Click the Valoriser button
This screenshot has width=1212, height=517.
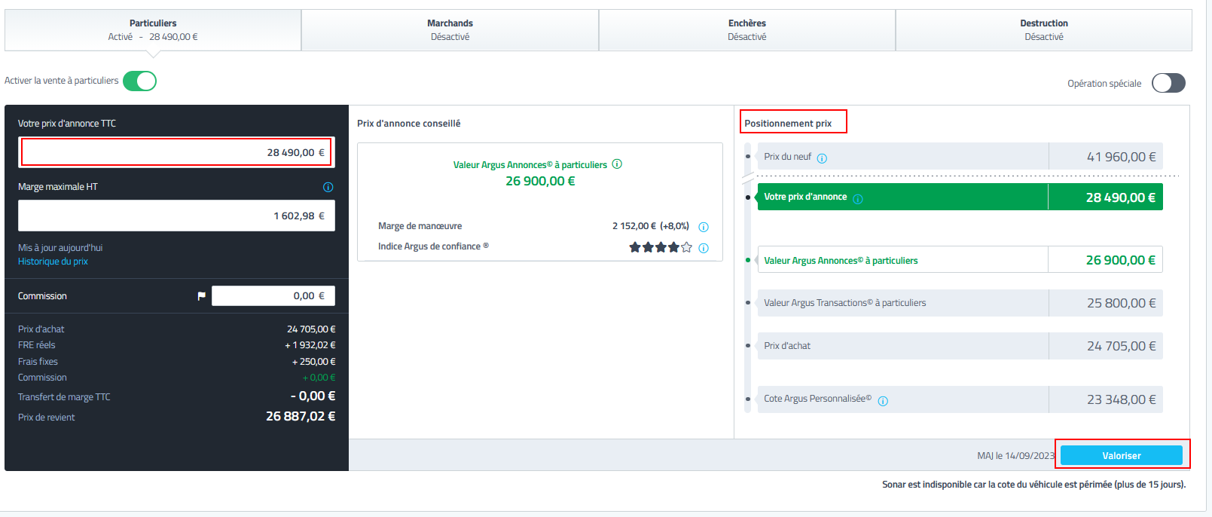pyautogui.click(x=1122, y=455)
